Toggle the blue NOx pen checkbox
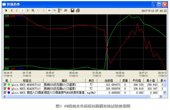Viewport: 170px width, 110px height. pos(5,93)
